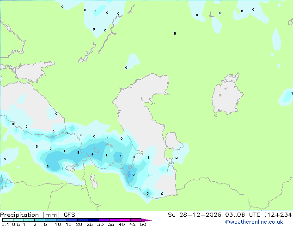Click the legend value label '0.1'

point(5,224)
